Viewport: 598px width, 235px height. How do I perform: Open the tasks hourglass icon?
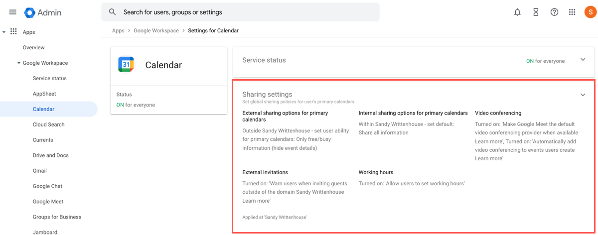536,12
